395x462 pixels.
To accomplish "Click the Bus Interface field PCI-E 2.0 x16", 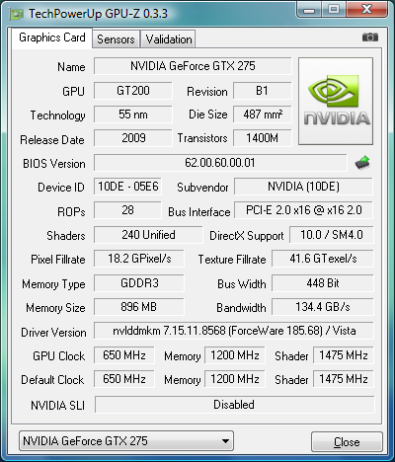I will (303, 210).
